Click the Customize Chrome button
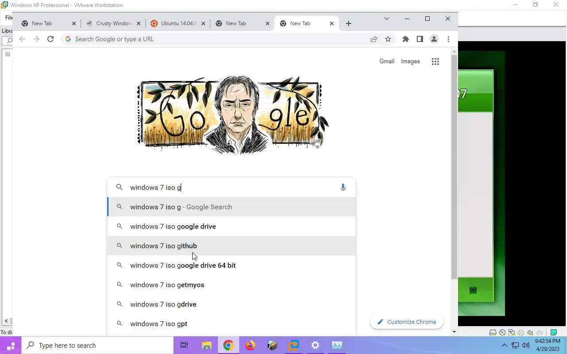The width and height of the screenshot is (567, 354). (407, 322)
